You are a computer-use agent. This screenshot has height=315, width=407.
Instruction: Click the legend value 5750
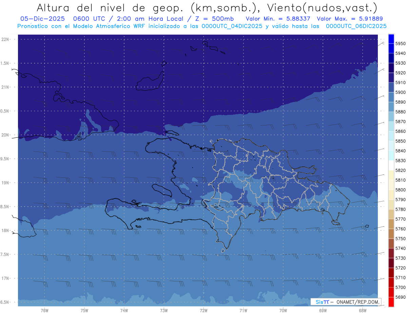(x=400, y=239)
